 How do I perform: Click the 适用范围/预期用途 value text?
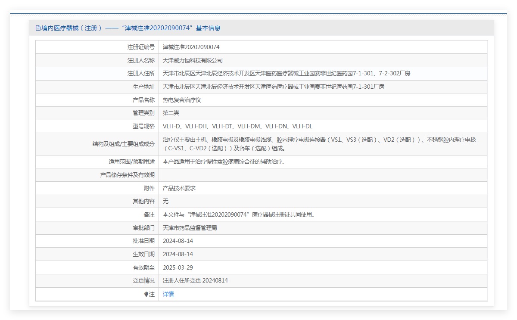click(x=224, y=162)
